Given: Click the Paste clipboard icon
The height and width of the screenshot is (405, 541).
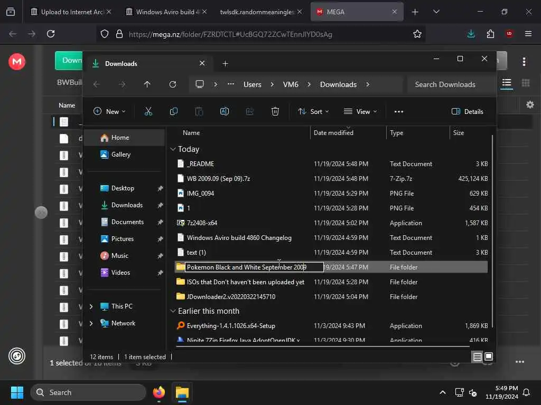Looking at the screenshot, I should point(199,111).
